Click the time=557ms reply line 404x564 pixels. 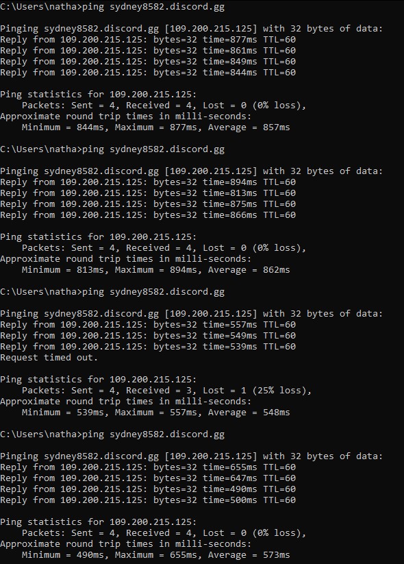(x=148, y=325)
